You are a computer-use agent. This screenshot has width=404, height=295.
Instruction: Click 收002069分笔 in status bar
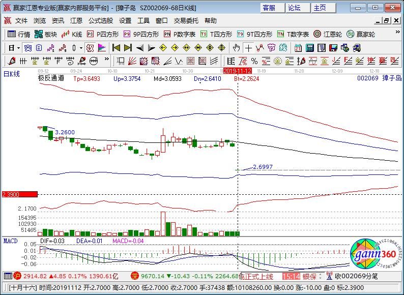356,277
